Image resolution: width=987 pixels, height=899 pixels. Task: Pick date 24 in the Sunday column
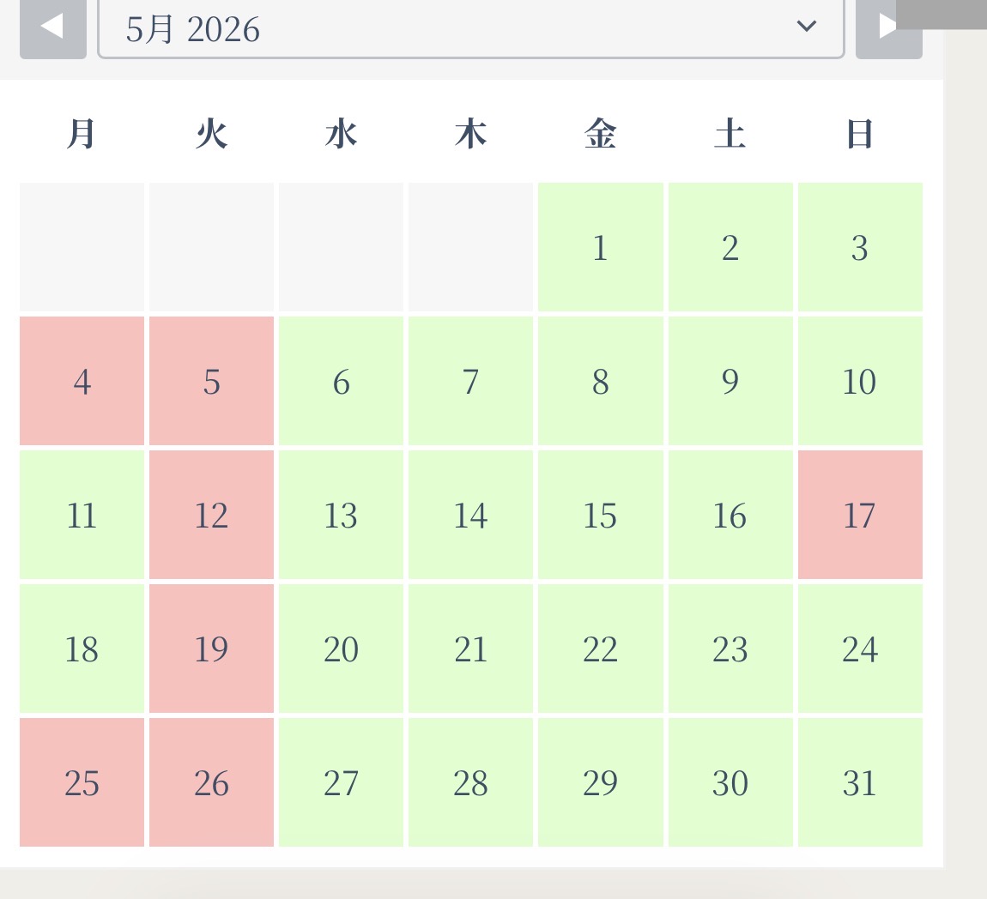(860, 649)
